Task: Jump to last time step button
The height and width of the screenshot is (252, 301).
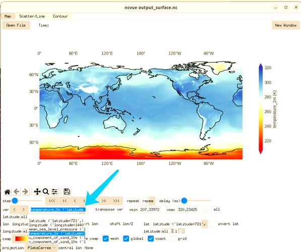Action: tap(116, 201)
